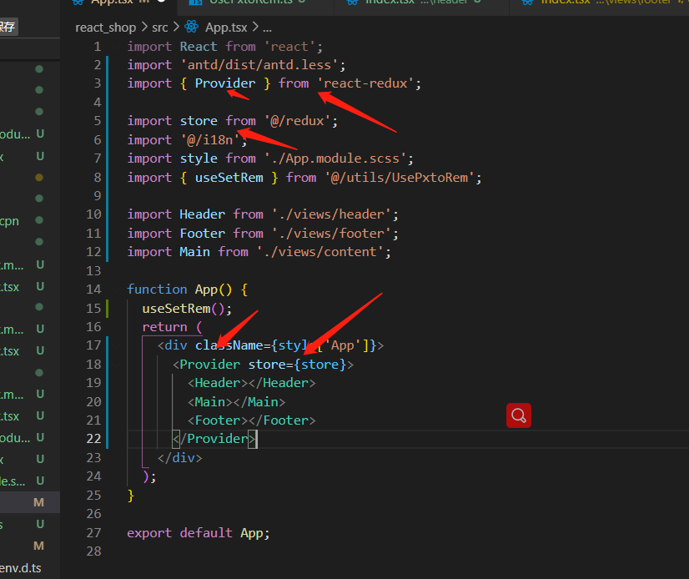Click closing div tag on line 23
Viewport: 689px width, 579px height.
[x=179, y=458]
